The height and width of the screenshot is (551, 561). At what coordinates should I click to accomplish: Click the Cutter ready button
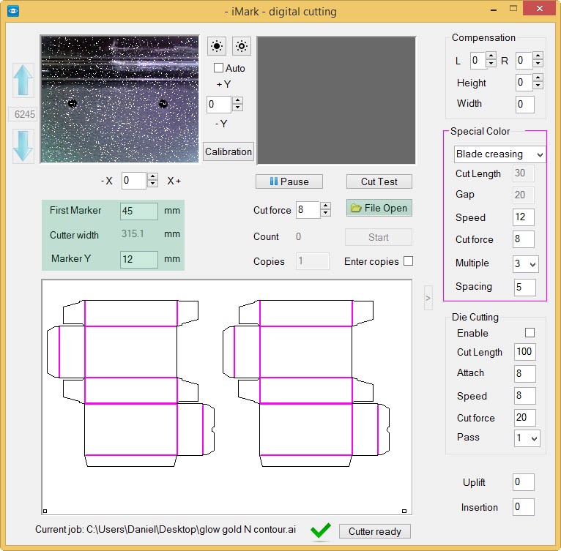pos(374,531)
